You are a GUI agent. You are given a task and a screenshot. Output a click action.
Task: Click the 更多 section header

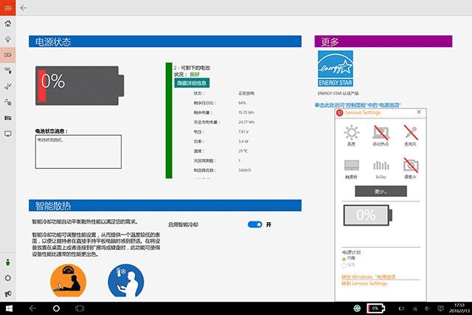coord(383,41)
